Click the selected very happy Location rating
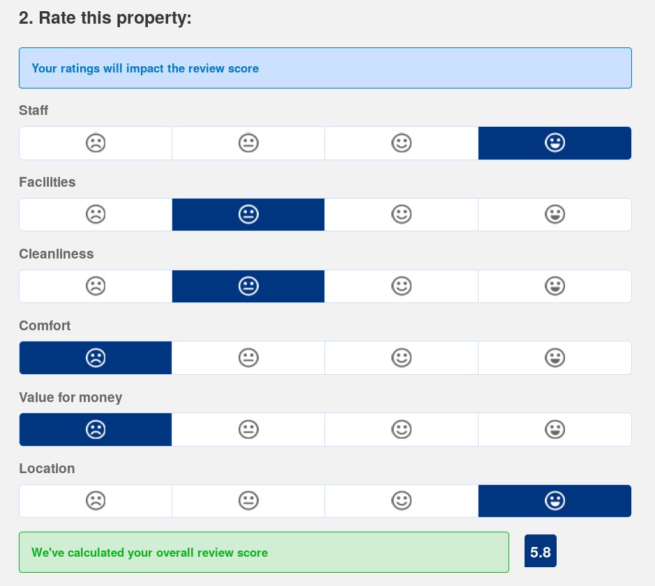Image resolution: width=655 pixels, height=586 pixels. 555,501
